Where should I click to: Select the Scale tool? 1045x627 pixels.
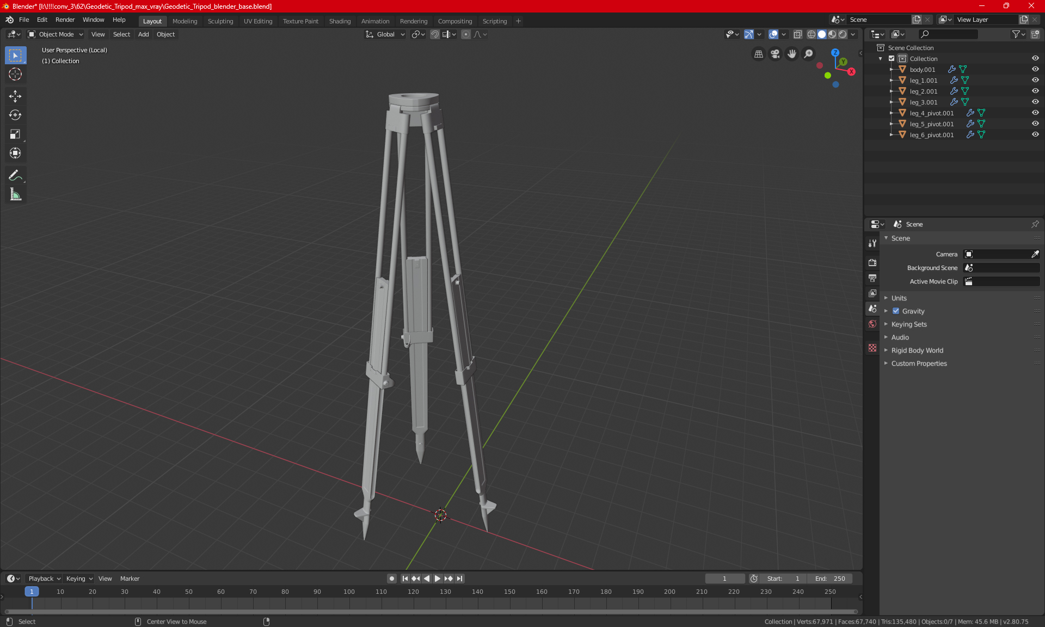pyautogui.click(x=15, y=134)
